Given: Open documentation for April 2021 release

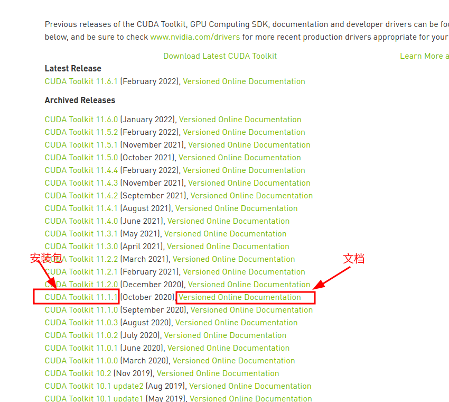Looking at the screenshot, I should pos(228,246).
